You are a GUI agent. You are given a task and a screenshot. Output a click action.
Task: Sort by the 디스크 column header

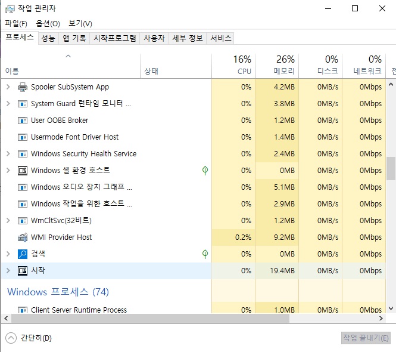(x=320, y=66)
